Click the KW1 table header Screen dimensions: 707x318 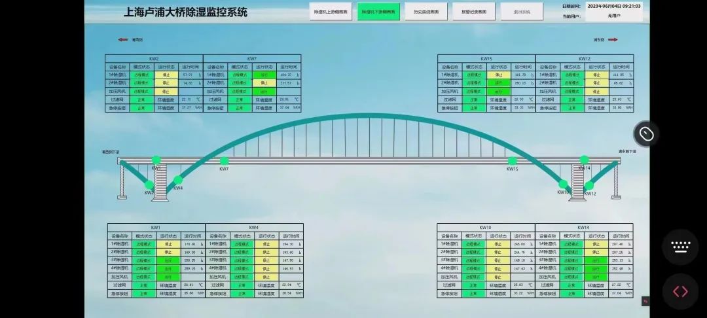pos(156,228)
